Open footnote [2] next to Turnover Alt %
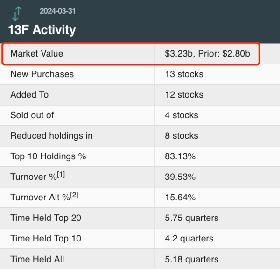This screenshot has height=269, width=280. (74, 195)
